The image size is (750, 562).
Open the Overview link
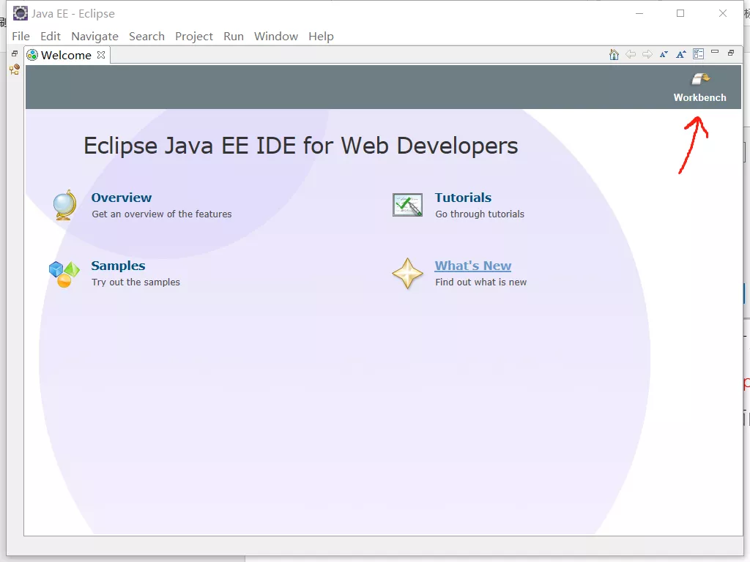[x=122, y=198]
